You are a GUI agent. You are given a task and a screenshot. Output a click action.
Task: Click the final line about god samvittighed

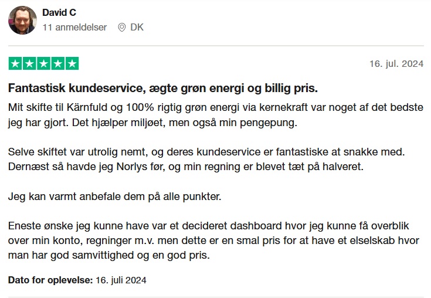click(109, 255)
